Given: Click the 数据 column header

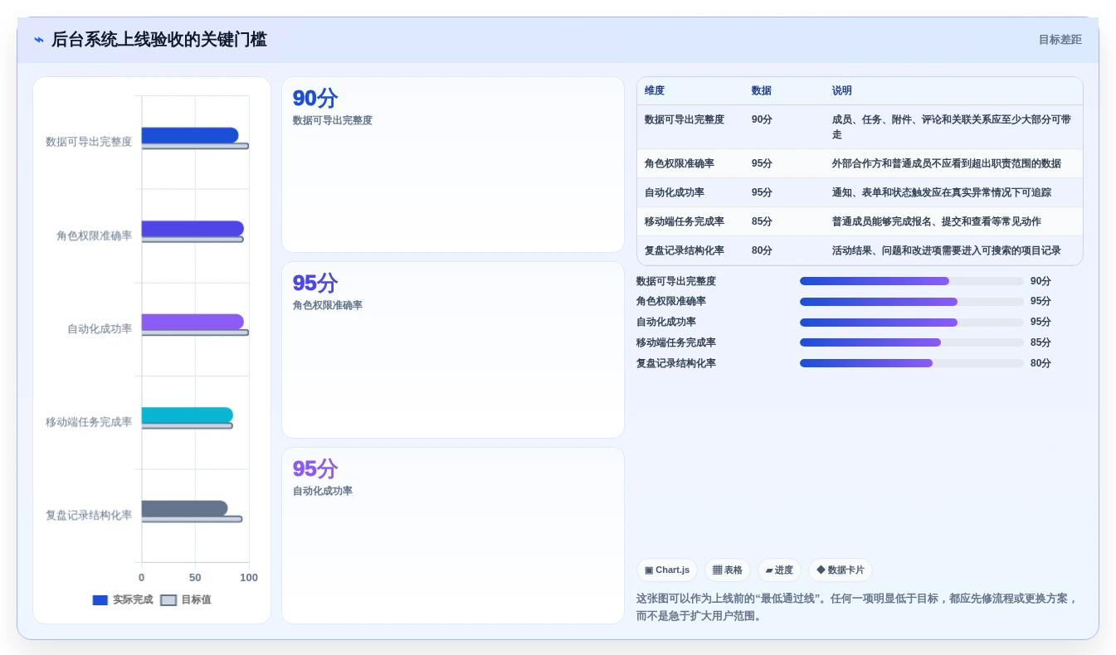Looking at the screenshot, I should pyautogui.click(x=762, y=91).
